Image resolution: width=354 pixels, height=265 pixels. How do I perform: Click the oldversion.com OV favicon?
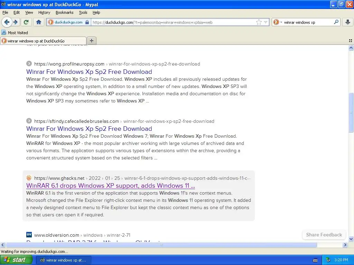tap(29, 235)
